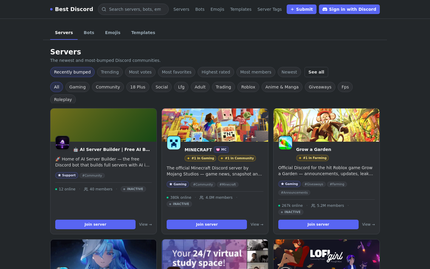The image size is (430, 269).
Task: Switch to the Bots tab
Action: [89, 33]
